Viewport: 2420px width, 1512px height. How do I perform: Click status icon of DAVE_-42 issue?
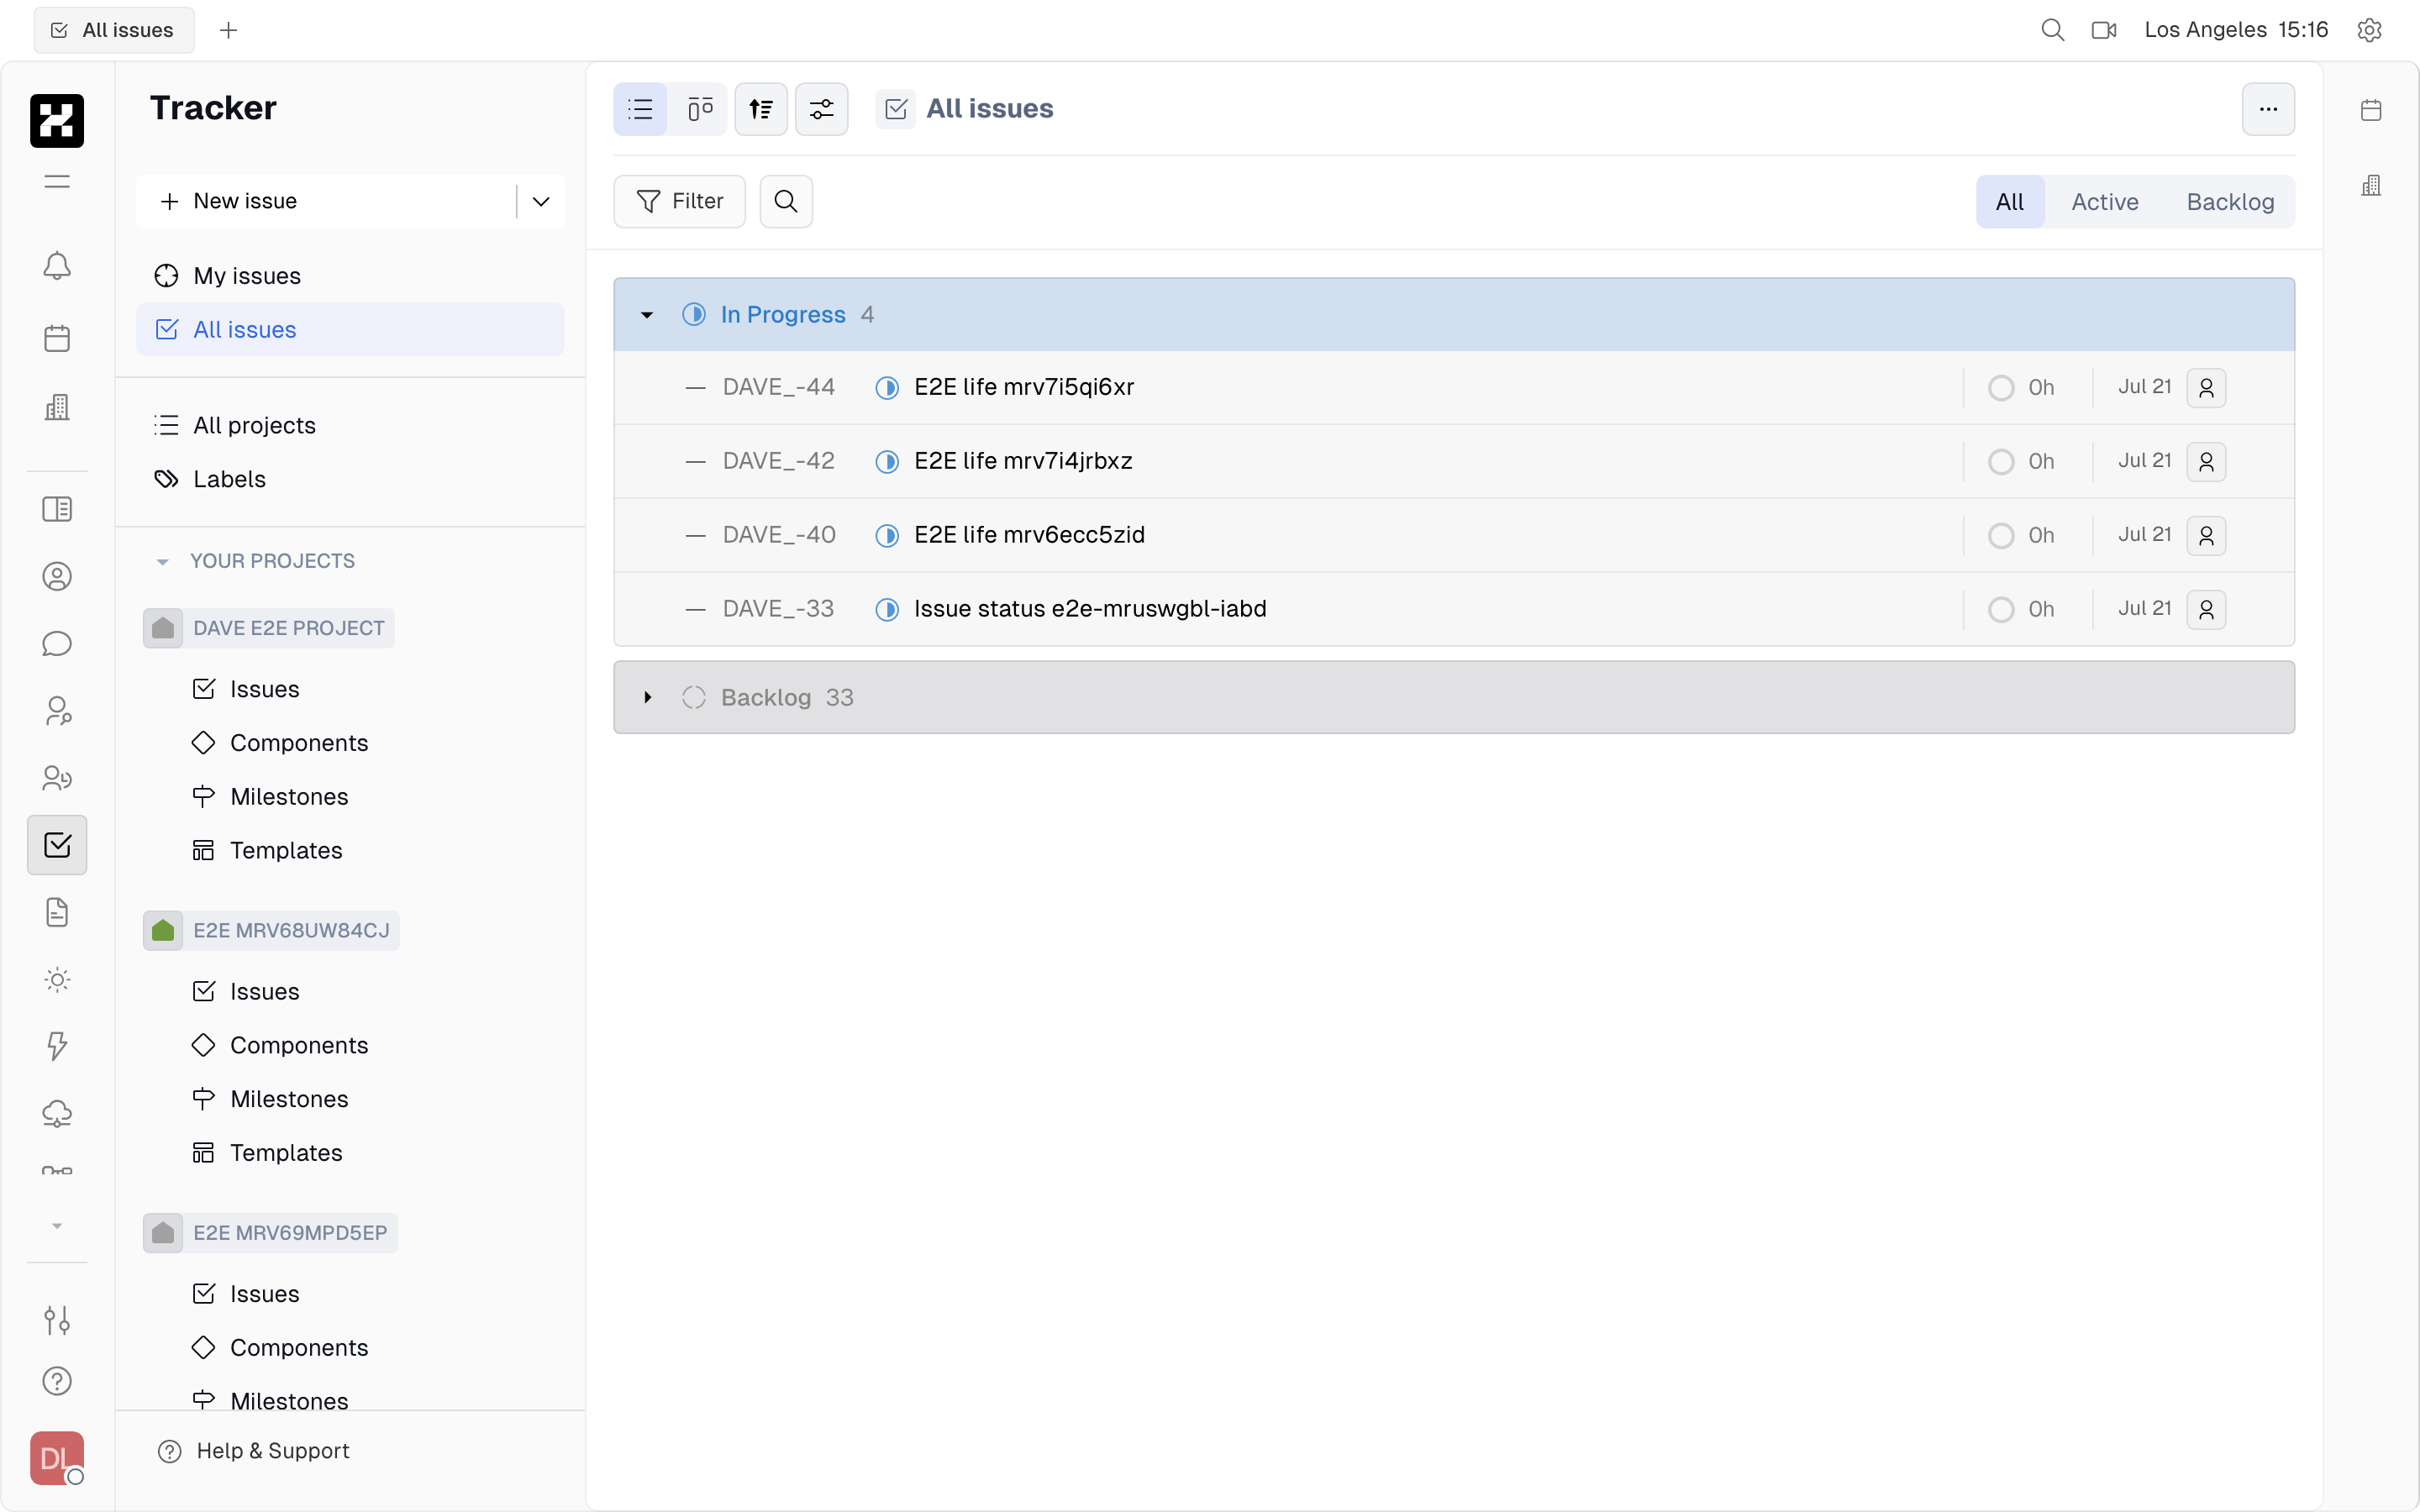pyautogui.click(x=887, y=461)
